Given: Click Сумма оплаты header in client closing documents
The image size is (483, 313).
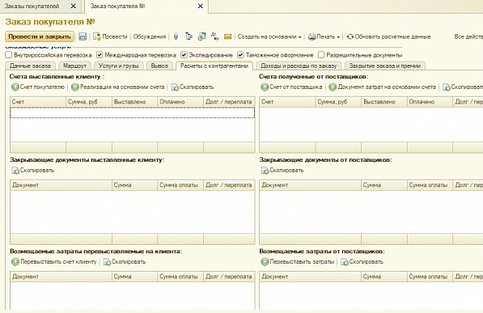Looking at the screenshot, I should [x=180, y=185].
